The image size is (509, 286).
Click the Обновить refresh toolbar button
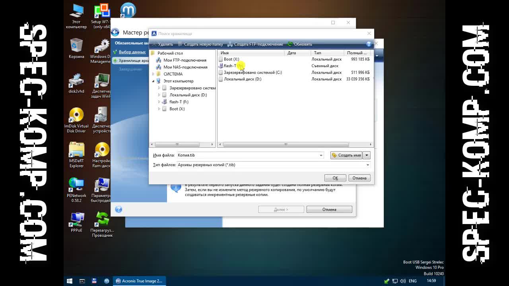[x=300, y=44]
